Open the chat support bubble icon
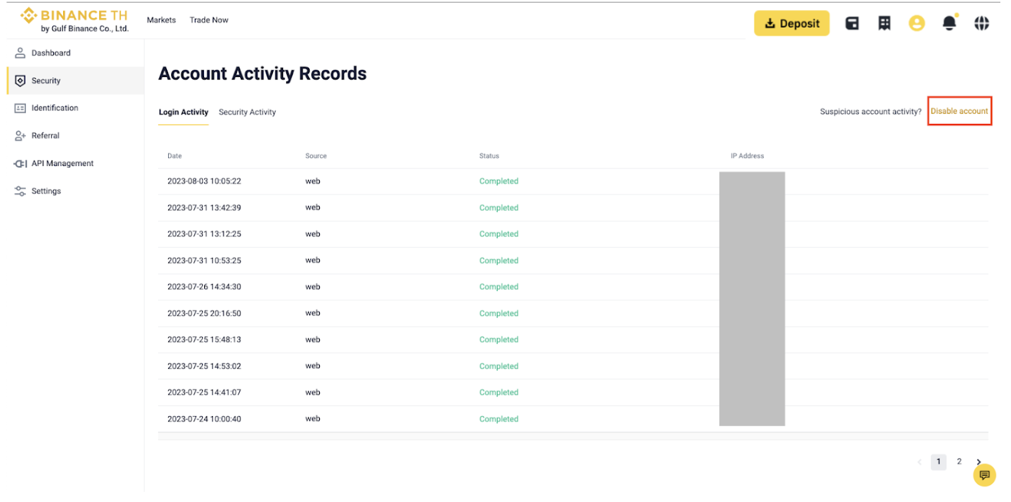This screenshot has width=1011, height=502. pos(984,475)
